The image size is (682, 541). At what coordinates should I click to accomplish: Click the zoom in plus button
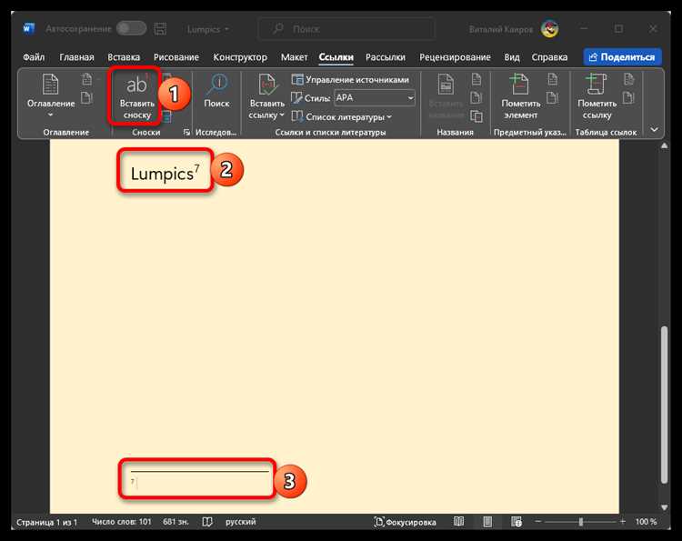[622, 521]
